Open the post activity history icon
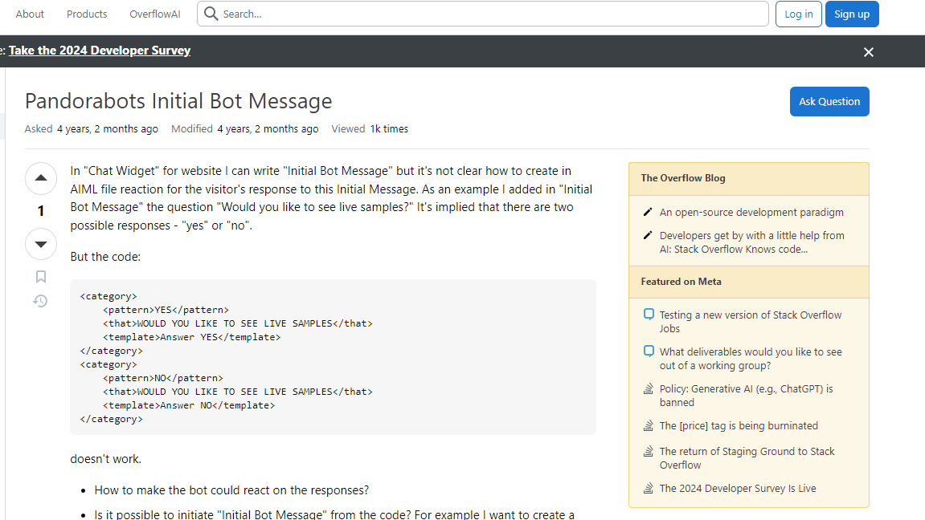Image resolution: width=925 pixels, height=520 pixels. tap(40, 301)
